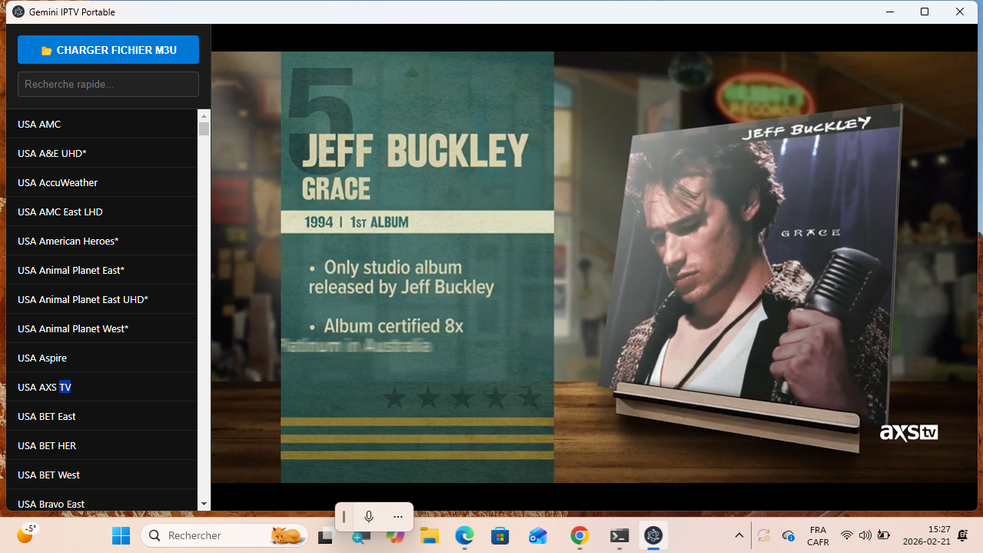Focus the Recherche rapide search field
This screenshot has height=553, width=983.
[x=108, y=85]
